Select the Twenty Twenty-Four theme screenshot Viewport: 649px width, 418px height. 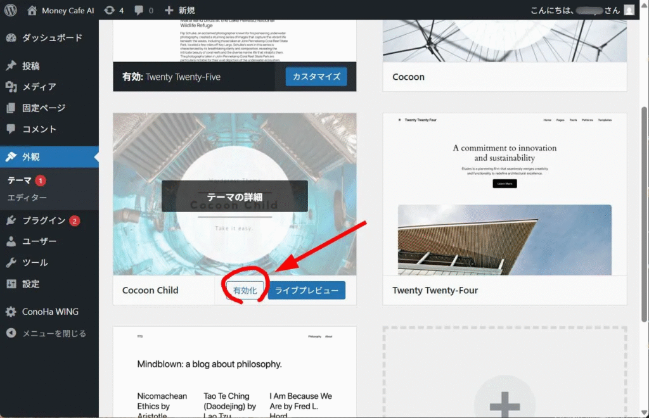[504, 194]
